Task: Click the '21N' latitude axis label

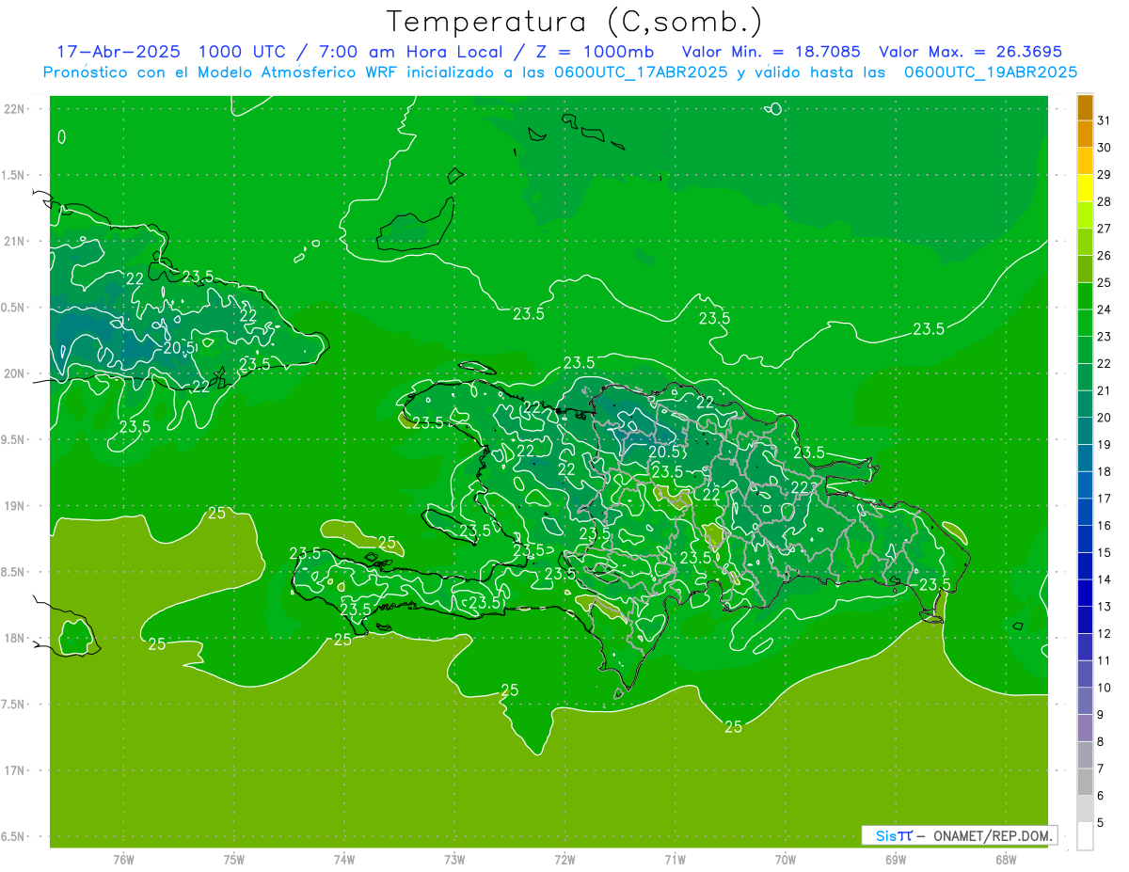Action: click(14, 242)
